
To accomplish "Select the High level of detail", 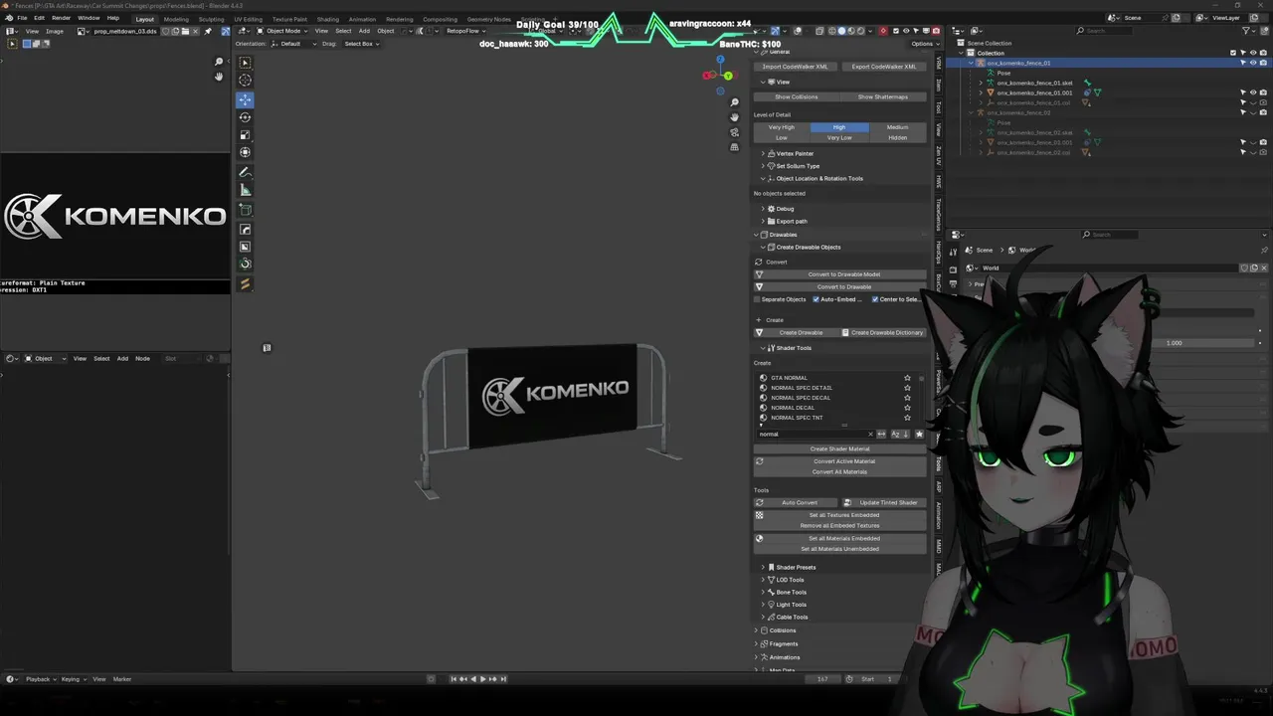I will [x=839, y=127].
